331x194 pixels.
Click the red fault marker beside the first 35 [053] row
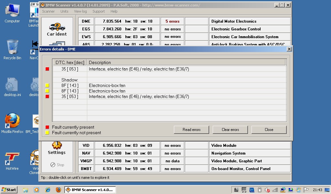coord(47,69)
